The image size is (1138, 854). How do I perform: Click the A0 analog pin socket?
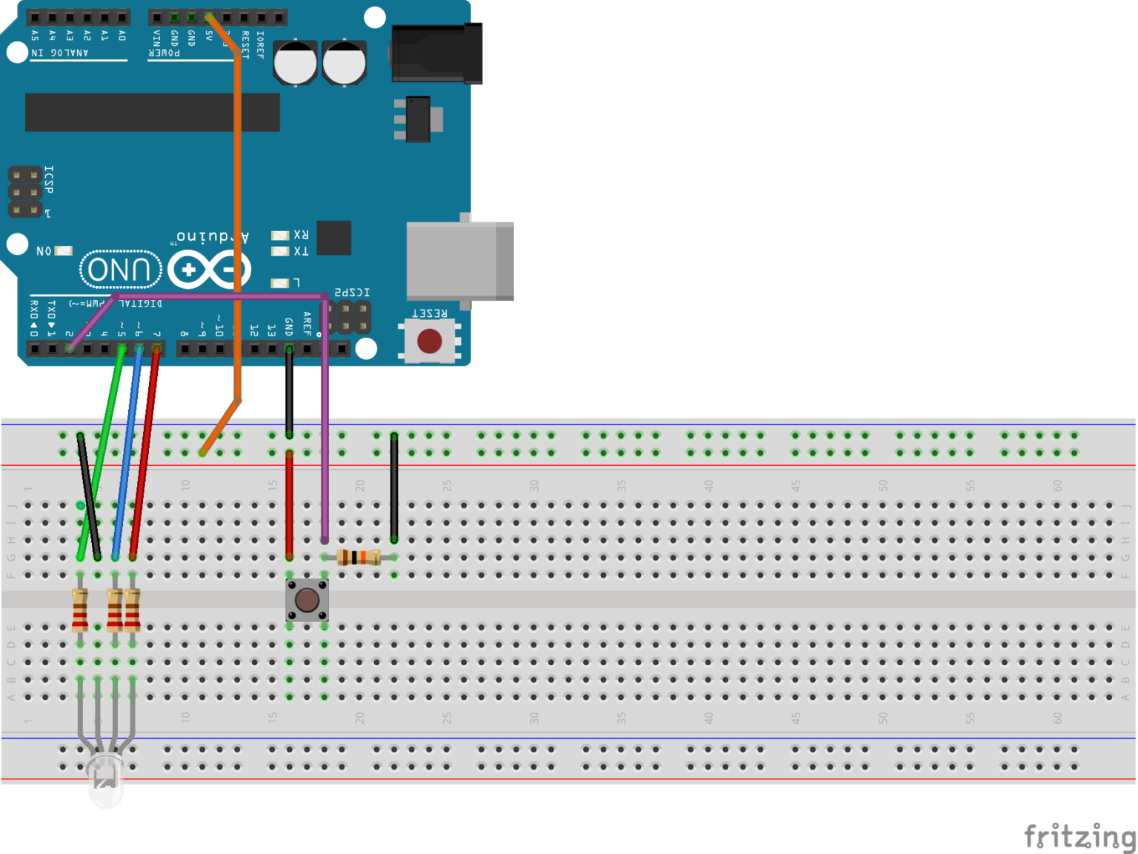pyautogui.click(x=122, y=17)
